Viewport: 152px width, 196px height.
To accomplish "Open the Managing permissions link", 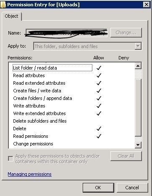I will (x=29, y=174).
